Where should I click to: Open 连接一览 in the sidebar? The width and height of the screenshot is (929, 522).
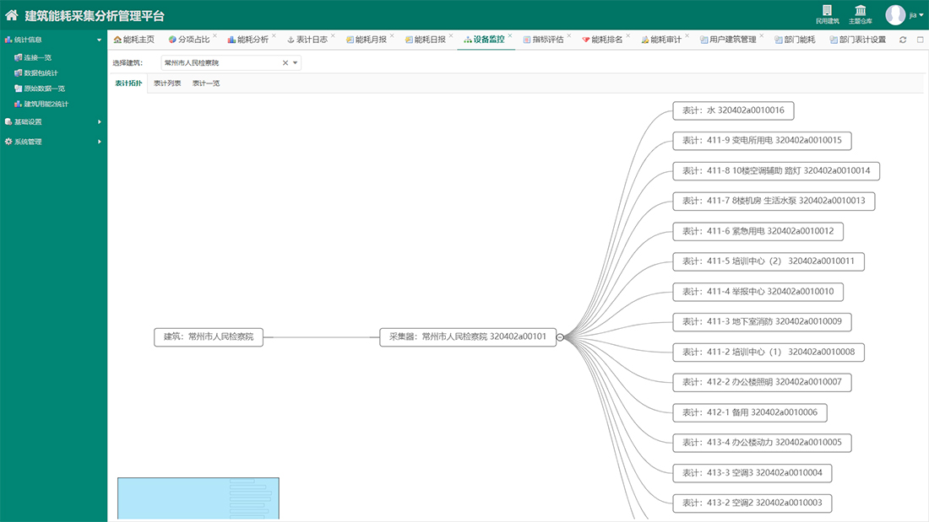[37, 57]
